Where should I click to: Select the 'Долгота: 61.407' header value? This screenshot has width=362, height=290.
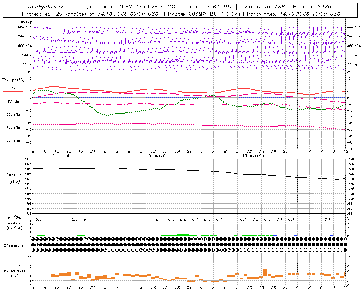209,7
